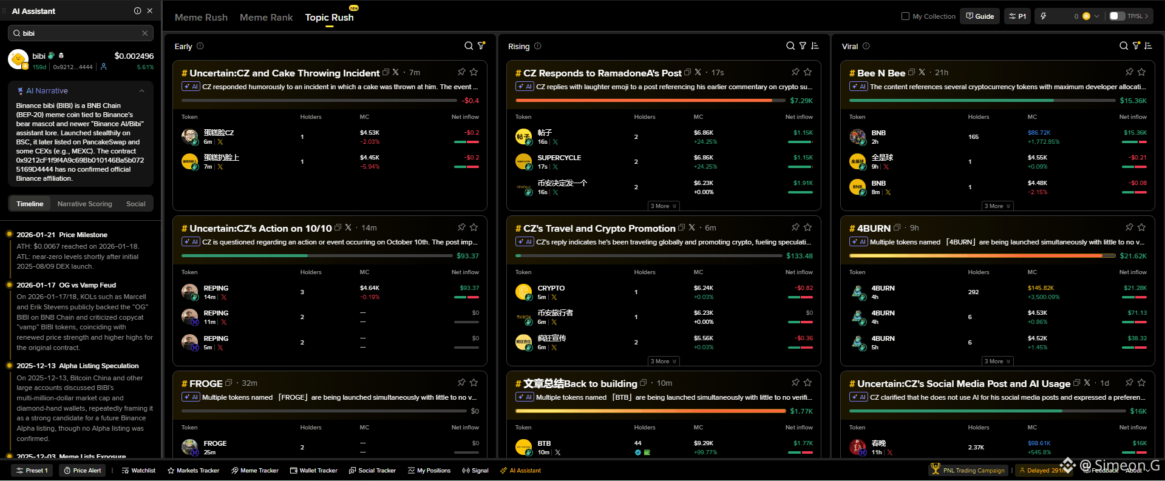Open sort options in the Rising column
The width and height of the screenshot is (1165, 481).
[815, 46]
